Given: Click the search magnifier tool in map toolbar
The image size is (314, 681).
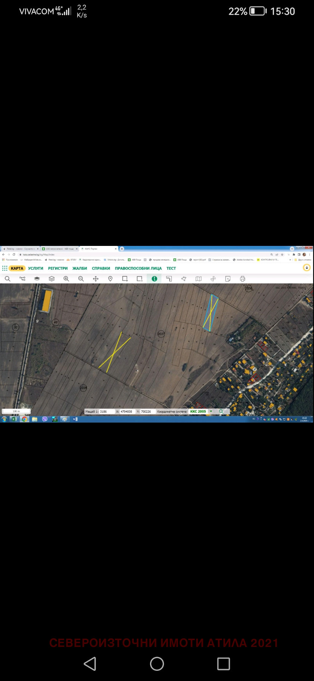Looking at the screenshot, I should pyautogui.click(x=8, y=279).
